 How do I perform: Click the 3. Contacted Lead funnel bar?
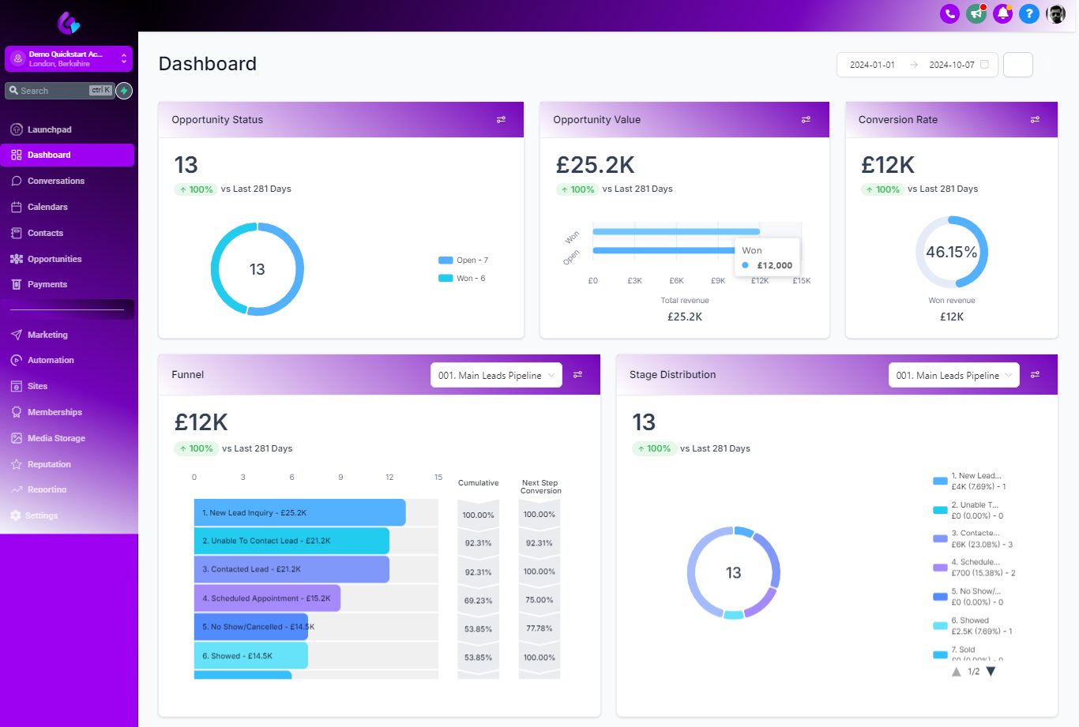pos(291,569)
